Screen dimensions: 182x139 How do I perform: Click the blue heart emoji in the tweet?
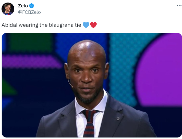86,25
